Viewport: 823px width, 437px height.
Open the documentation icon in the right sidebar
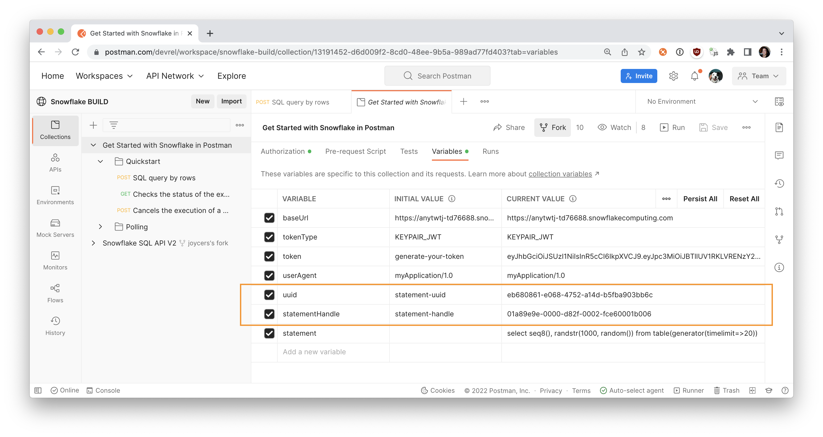(779, 128)
